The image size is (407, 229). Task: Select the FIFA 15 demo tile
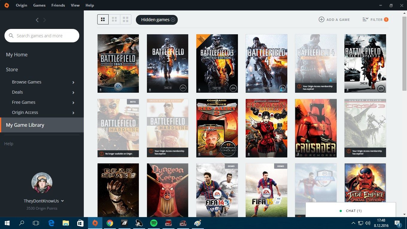pyautogui.click(x=266, y=190)
